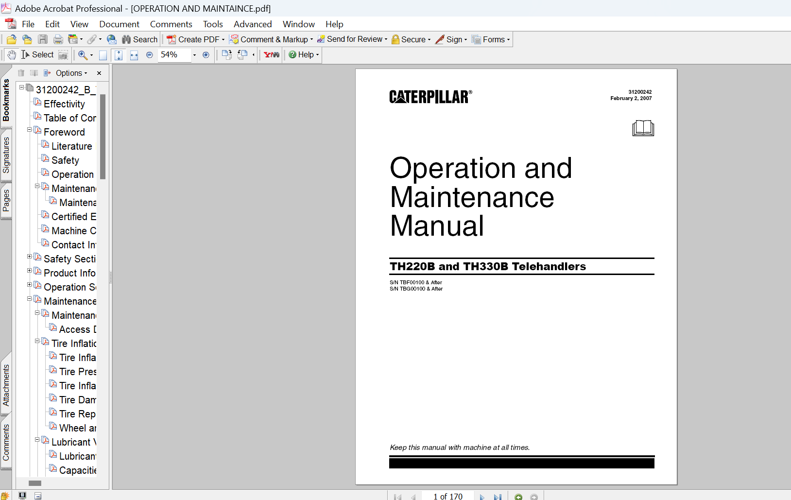Image resolution: width=791 pixels, height=500 pixels.
Task: Open the Advanced menu
Action: [x=253, y=24]
